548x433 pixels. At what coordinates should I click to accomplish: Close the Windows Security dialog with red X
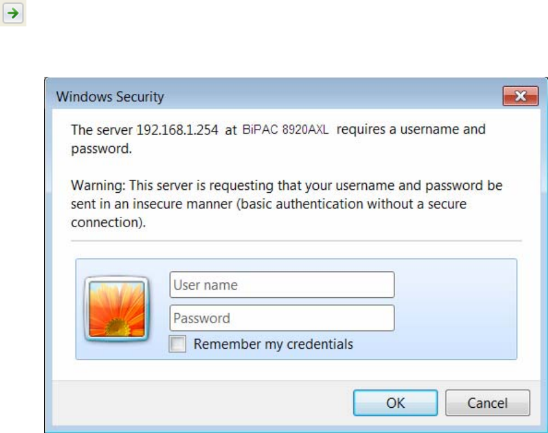point(520,96)
